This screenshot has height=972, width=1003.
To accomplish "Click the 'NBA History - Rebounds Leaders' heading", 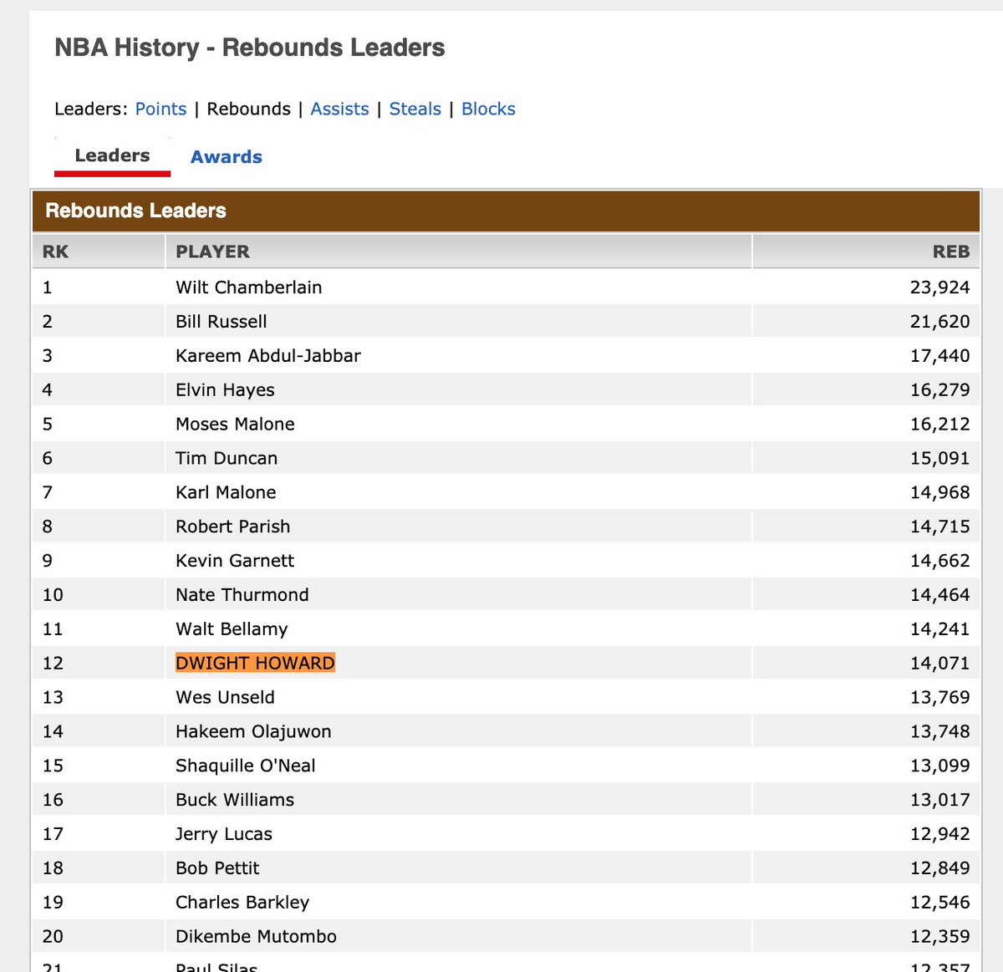I will 250,48.
